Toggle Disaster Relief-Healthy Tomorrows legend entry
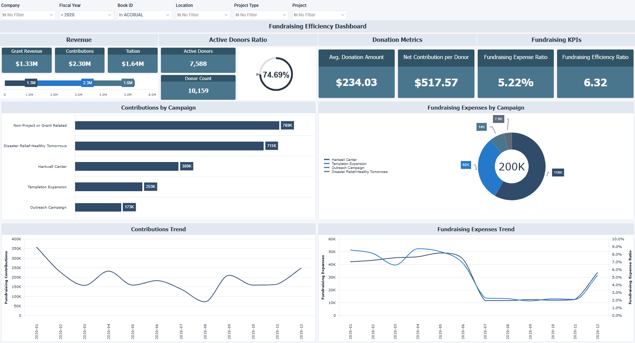This screenshot has width=635, height=343. [356, 172]
